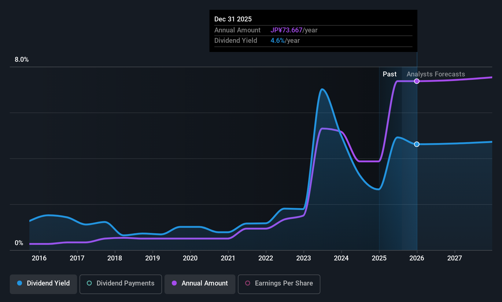The height and width of the screenshot is (302, 502).
Task: Click the Analysts Forecasts region label
Action: (436, 74)
